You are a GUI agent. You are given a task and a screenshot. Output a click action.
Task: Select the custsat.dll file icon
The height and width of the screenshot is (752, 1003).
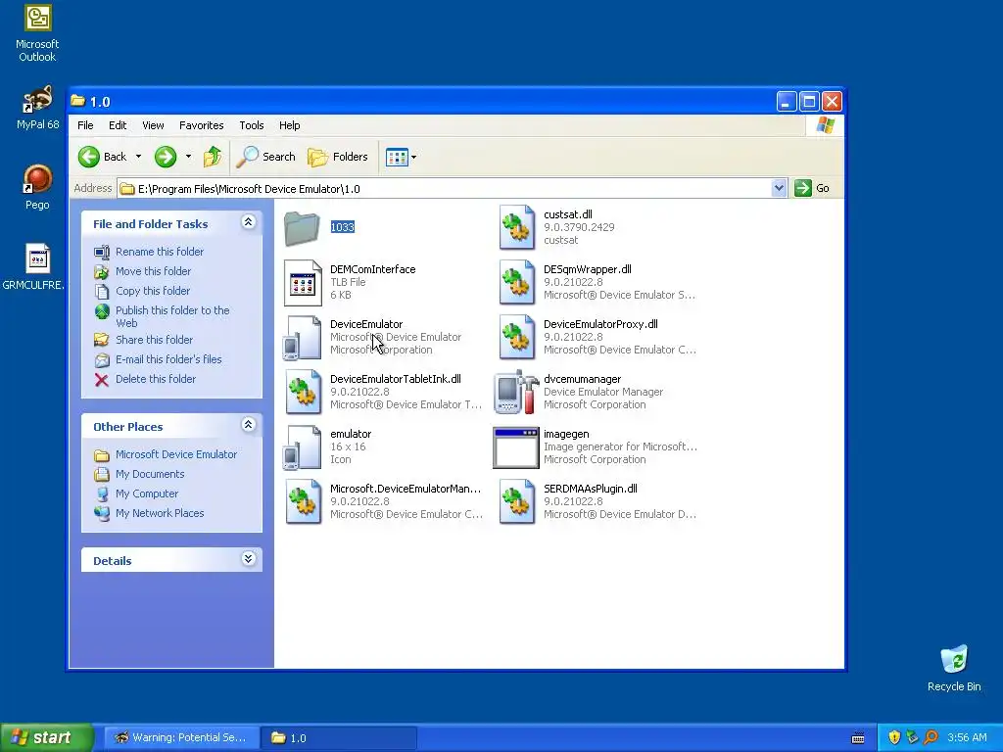[x=517, y=227]
